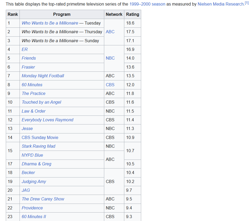Click the Millionaire — Sunday program cell
Viewport: 252px width, 221px height.
pyautogui.click(x=62, y=41)
